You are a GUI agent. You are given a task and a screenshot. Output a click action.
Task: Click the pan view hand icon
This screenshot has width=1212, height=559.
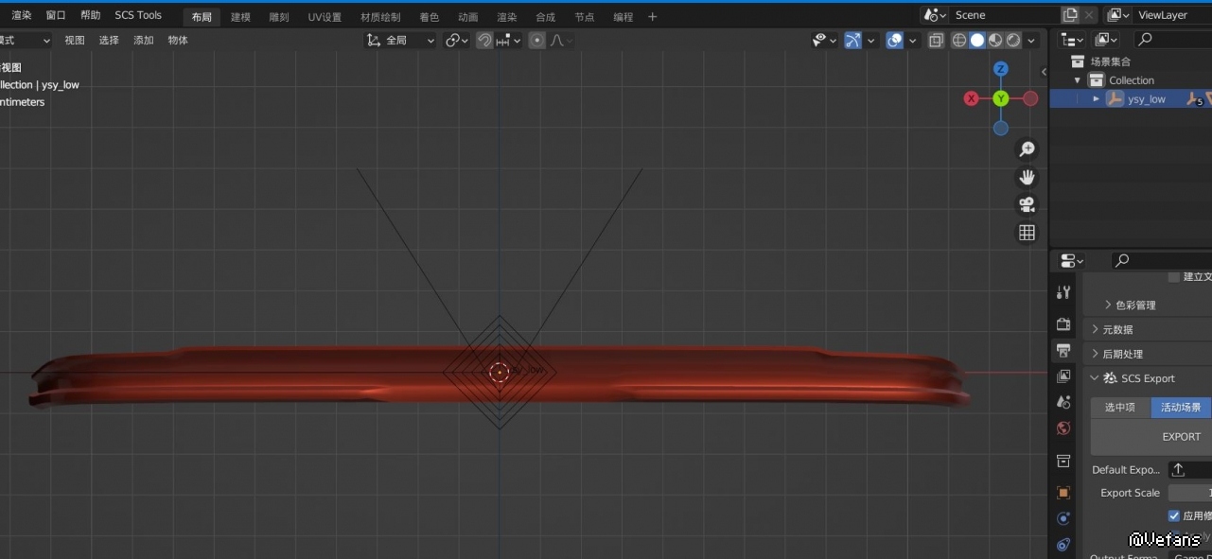coord(1027,177)
